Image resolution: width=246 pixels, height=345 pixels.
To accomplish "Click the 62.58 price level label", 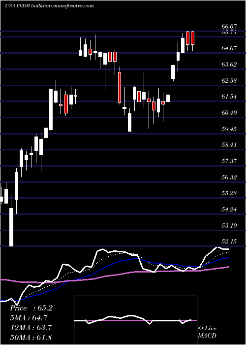I will [229, 80].
